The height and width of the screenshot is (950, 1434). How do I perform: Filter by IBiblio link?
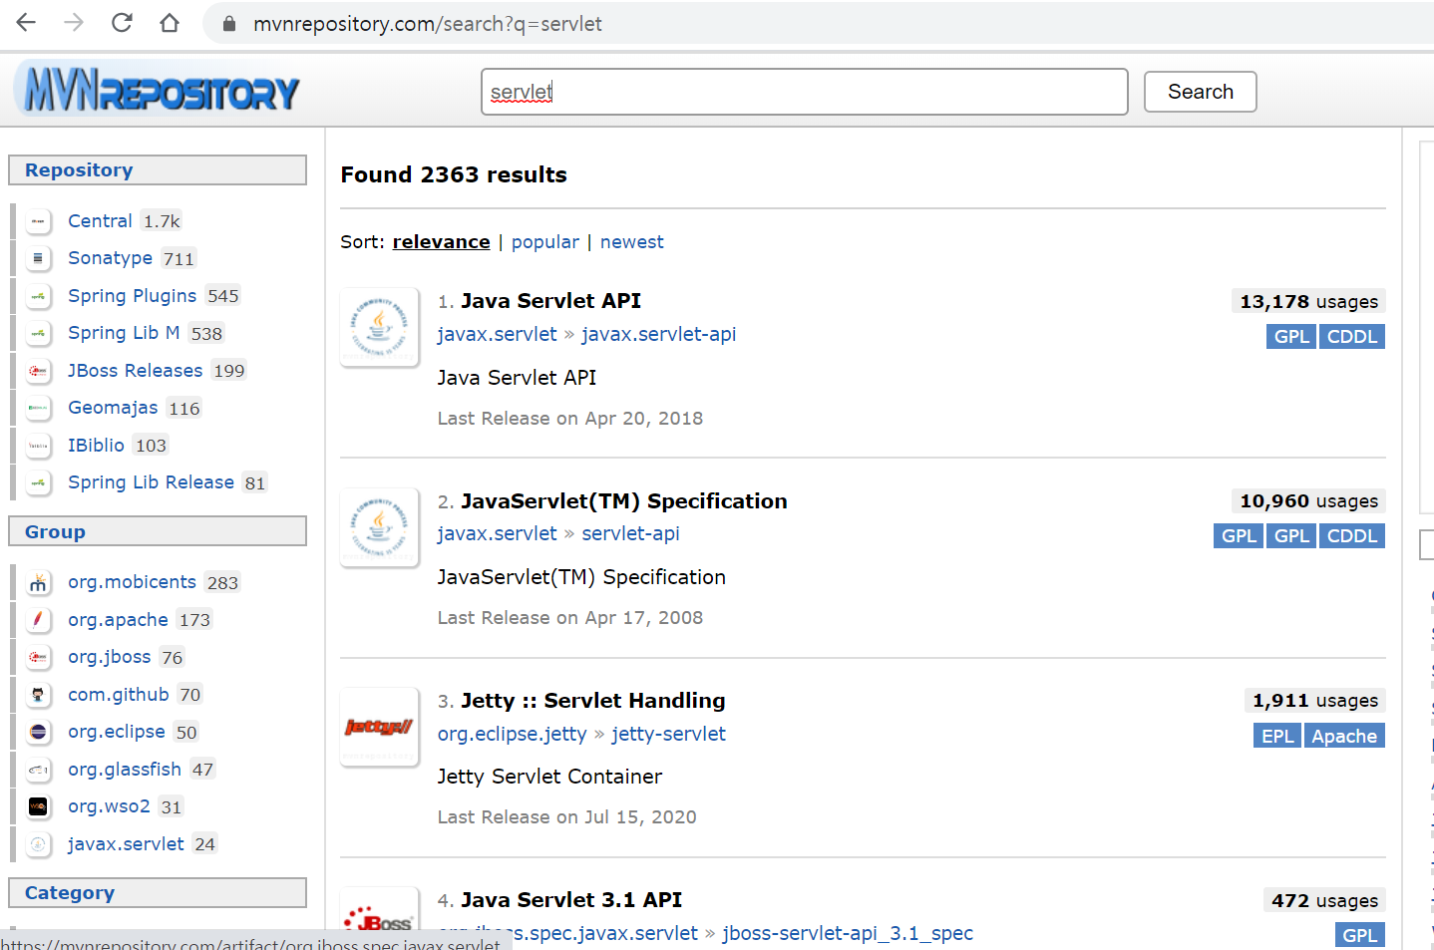pos(96,446)
